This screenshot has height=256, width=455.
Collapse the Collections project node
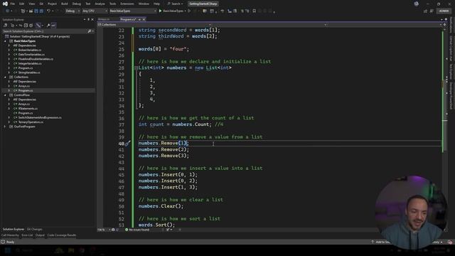click(5, 78)
